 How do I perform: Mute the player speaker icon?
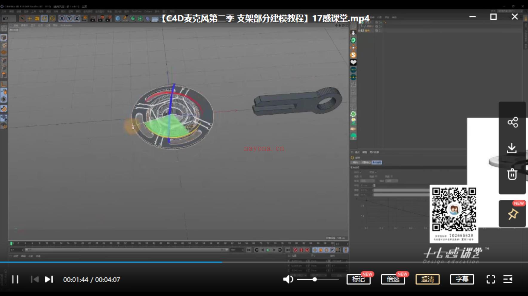pyautogui.click(x=288, y=279)
